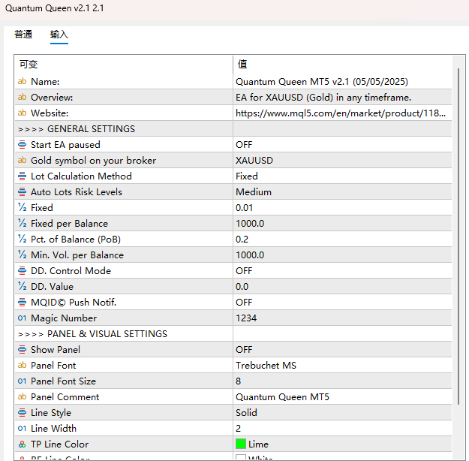Edit Magic Number value 1234
Viewport: 469px width, 461px height.
point(342,318)
